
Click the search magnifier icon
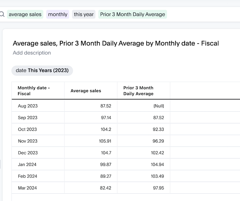[2, 14]
